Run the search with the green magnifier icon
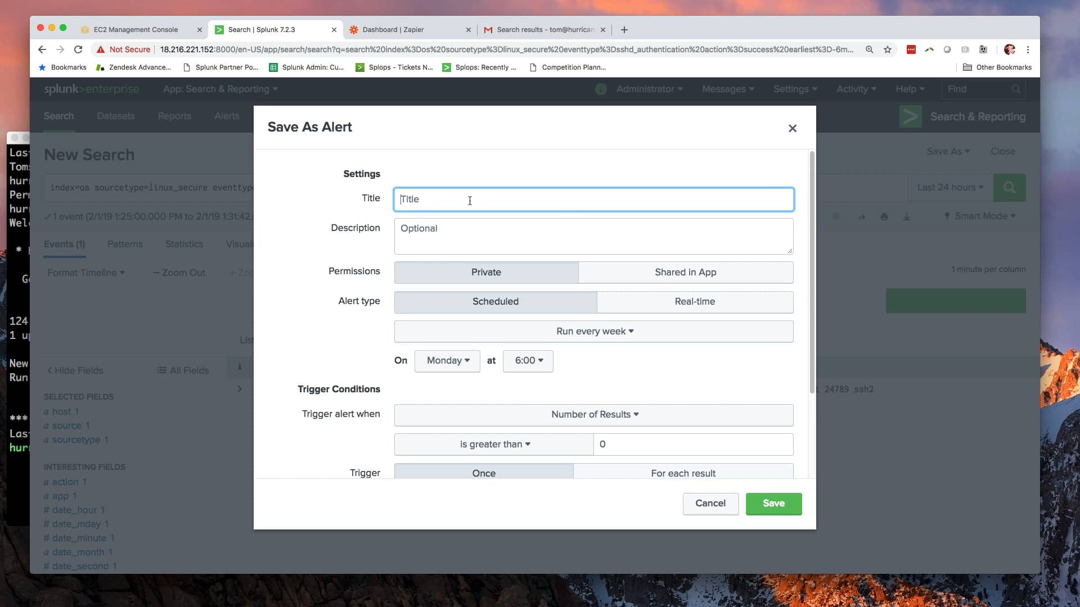Screen dimensions: 1080x607 pyautogui.click(x=1010, y=188)
